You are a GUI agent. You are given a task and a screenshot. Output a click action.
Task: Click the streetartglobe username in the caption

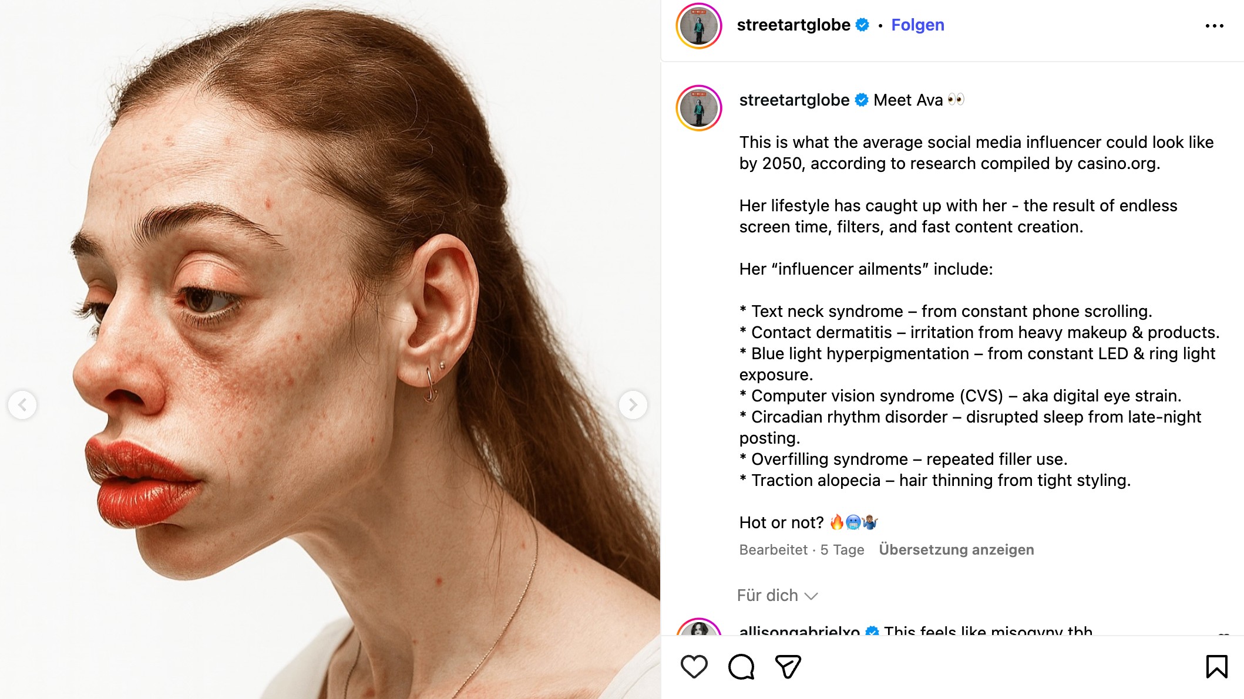(x=794, y=100)
